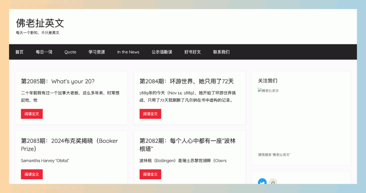
Task: Select Quote in navigation bar
Action: point(70,52)
